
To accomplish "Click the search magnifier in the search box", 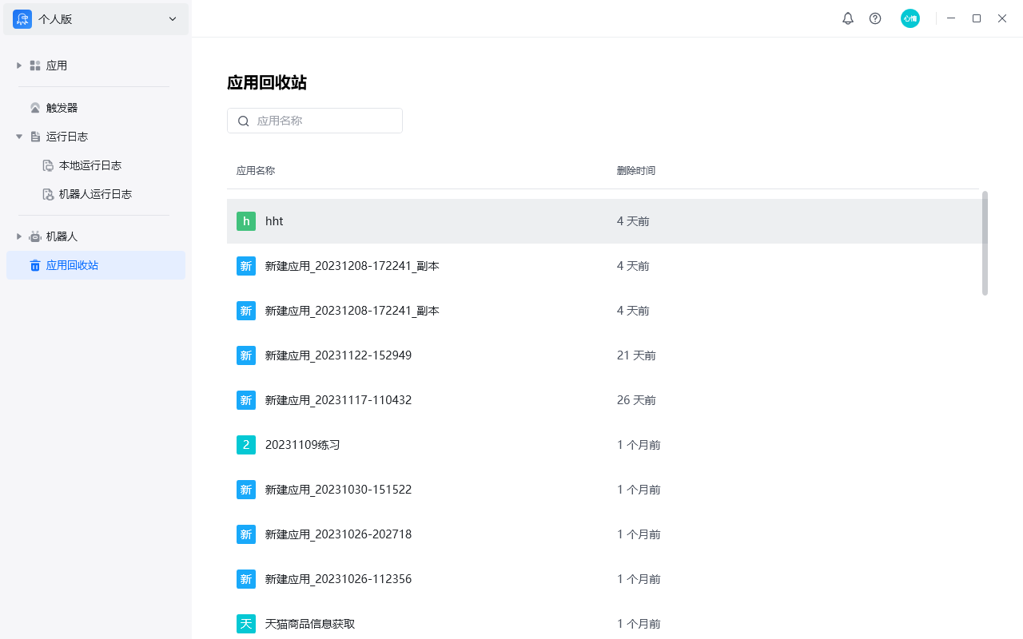I will click(x=244, y=121).
